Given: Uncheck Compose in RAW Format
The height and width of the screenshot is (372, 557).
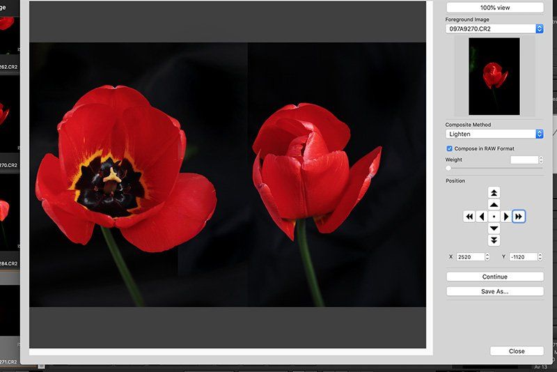Looking at the screenshot, I should [x=450, y=148].
